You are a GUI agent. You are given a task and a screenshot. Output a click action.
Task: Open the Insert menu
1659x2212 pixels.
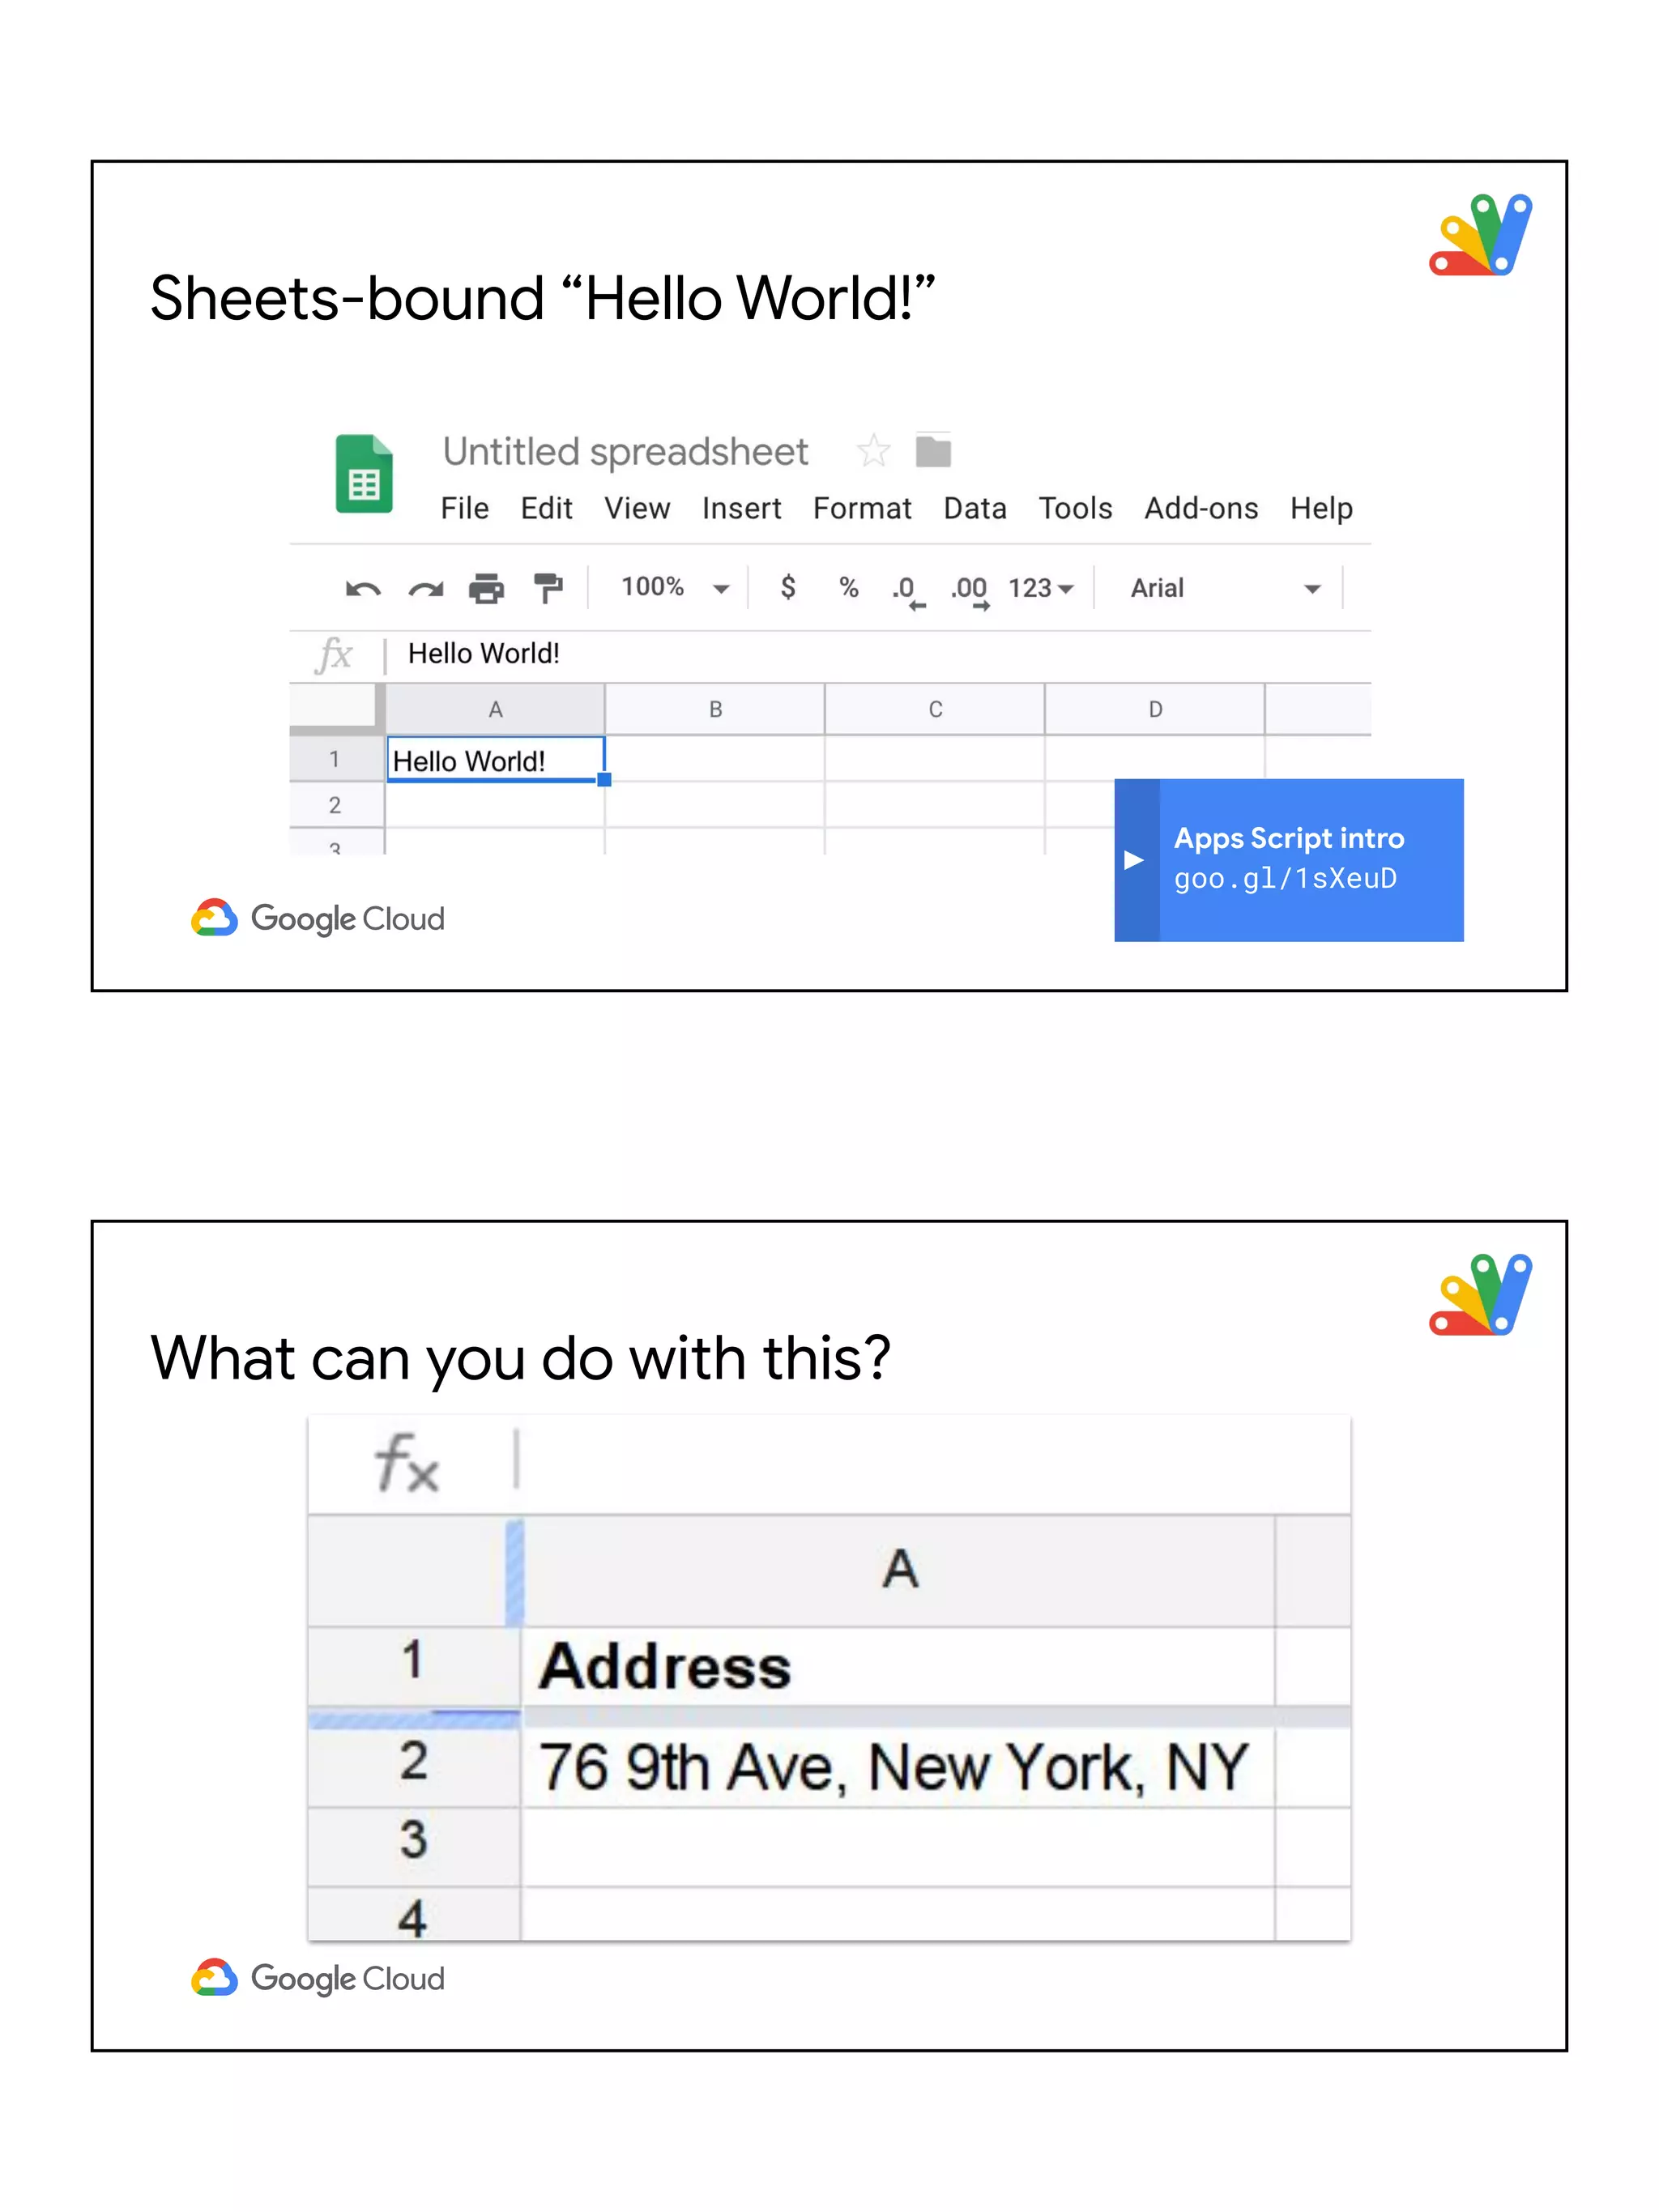click(x=741, y=508)
